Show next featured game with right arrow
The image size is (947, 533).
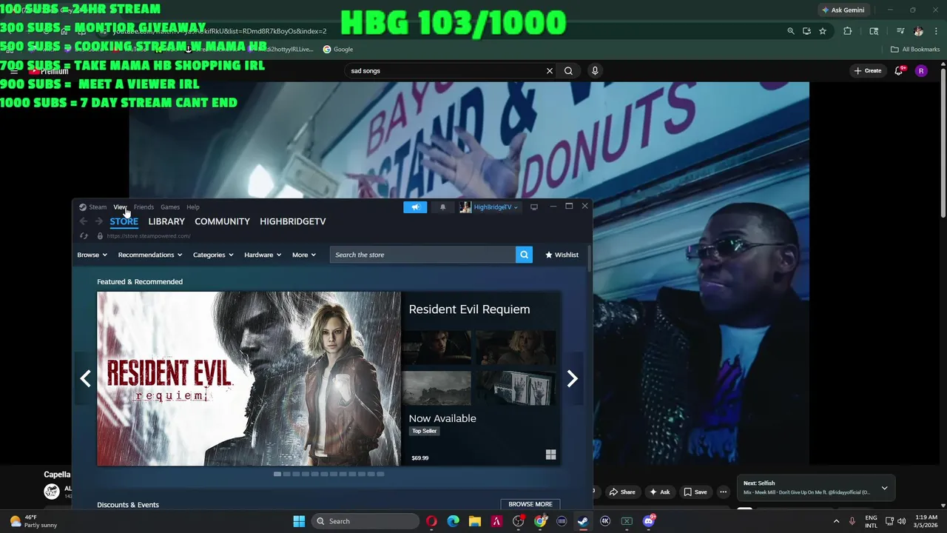[x=572, y=379]
